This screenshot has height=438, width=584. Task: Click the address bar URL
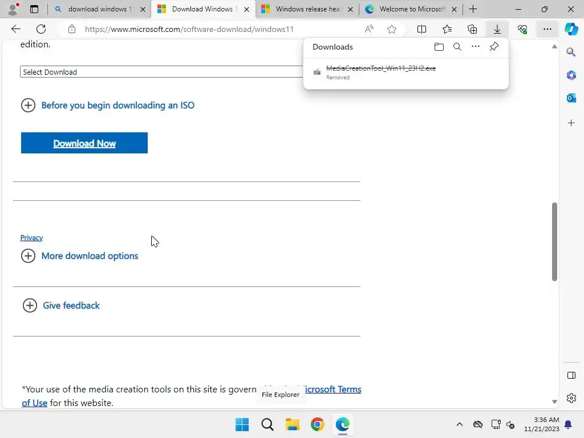pyautogui.click(x=189, y=29)
